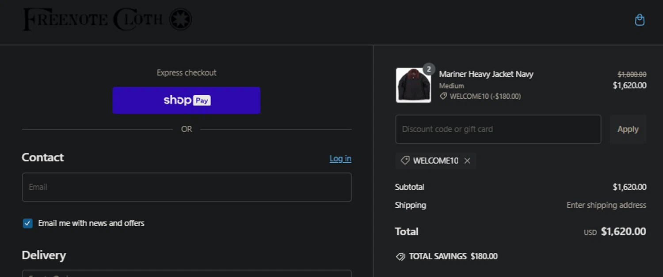The height and width of the screenshot is (277, 663).
Task: Click the Subtotal label
Action: click(x=410, y=187)
